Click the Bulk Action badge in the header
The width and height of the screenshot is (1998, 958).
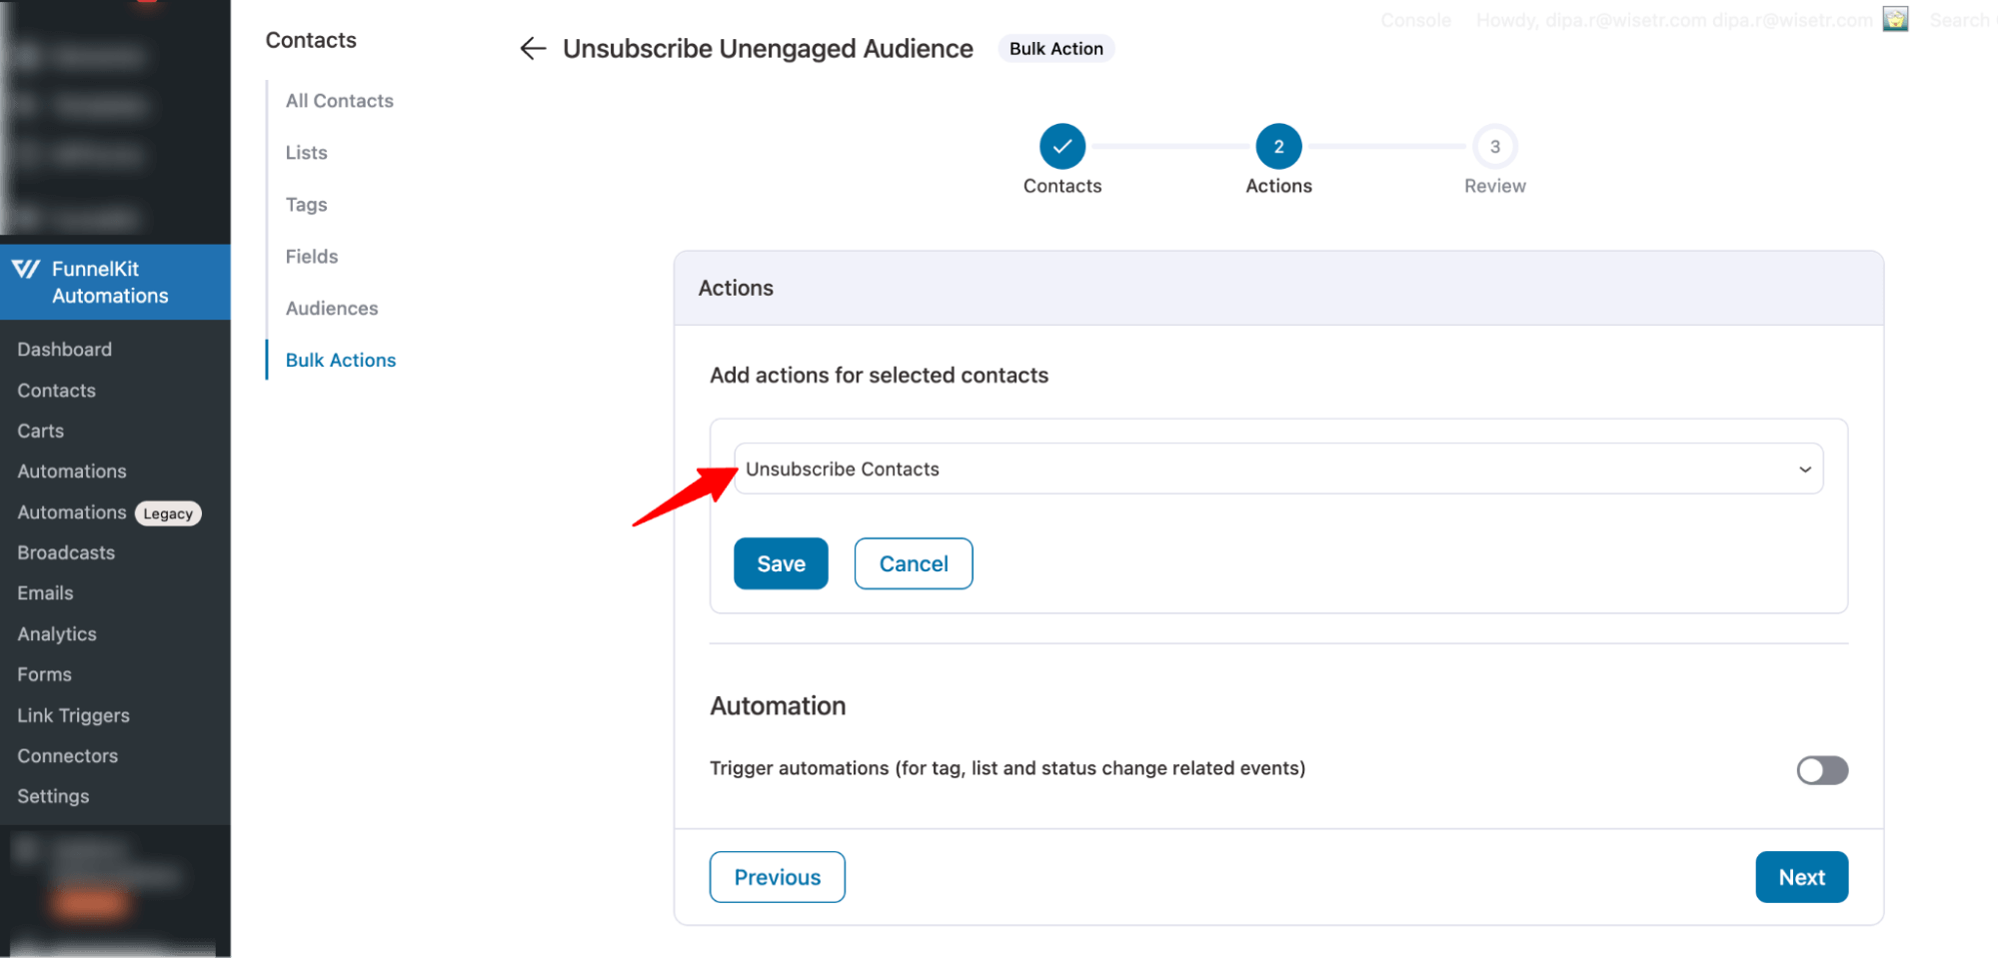pyautogui.click(x=1055, y=48)
